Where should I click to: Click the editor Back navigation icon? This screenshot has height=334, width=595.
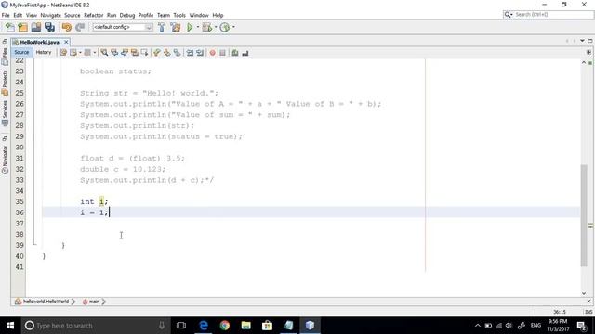point(73,53)
